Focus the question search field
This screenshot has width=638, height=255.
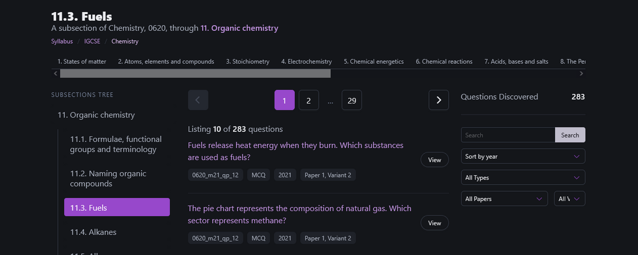[x=508, y=135]
